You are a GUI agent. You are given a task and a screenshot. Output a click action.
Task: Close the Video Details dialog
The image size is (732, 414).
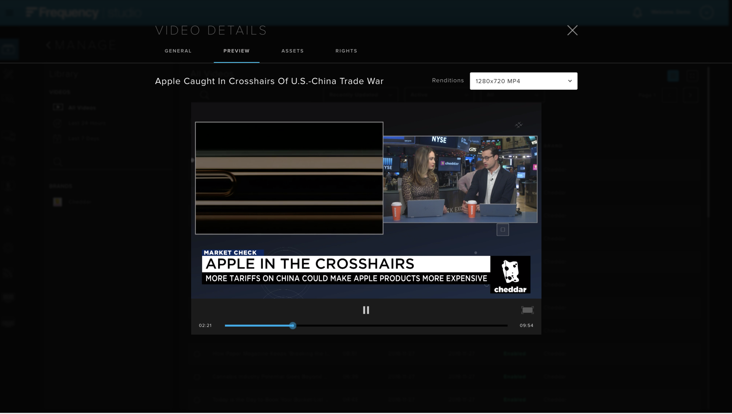(572, 30)
